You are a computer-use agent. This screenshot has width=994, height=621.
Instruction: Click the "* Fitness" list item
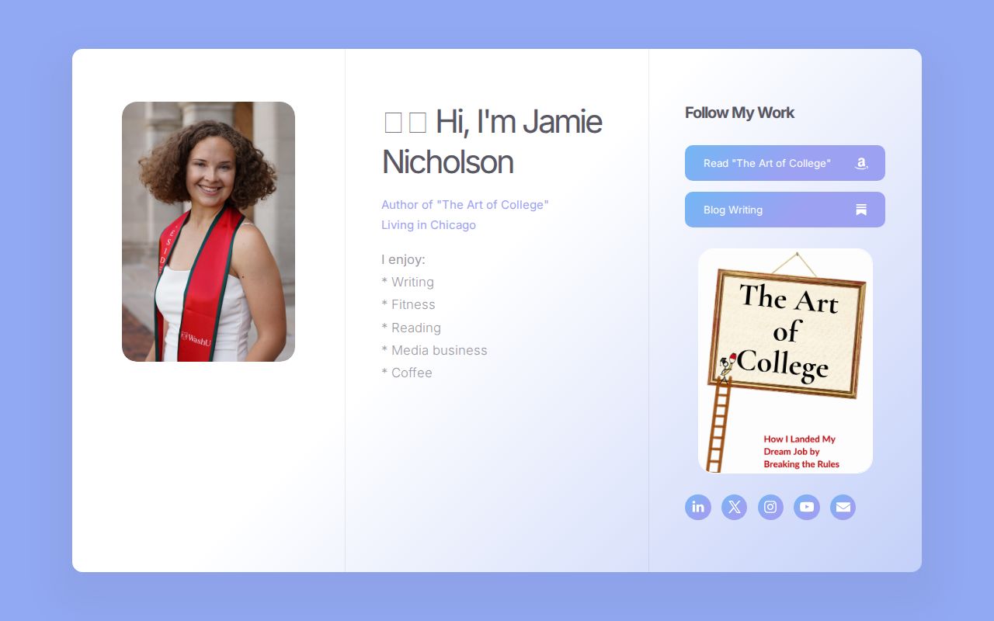pyautogui.click(x=408, y=304)
